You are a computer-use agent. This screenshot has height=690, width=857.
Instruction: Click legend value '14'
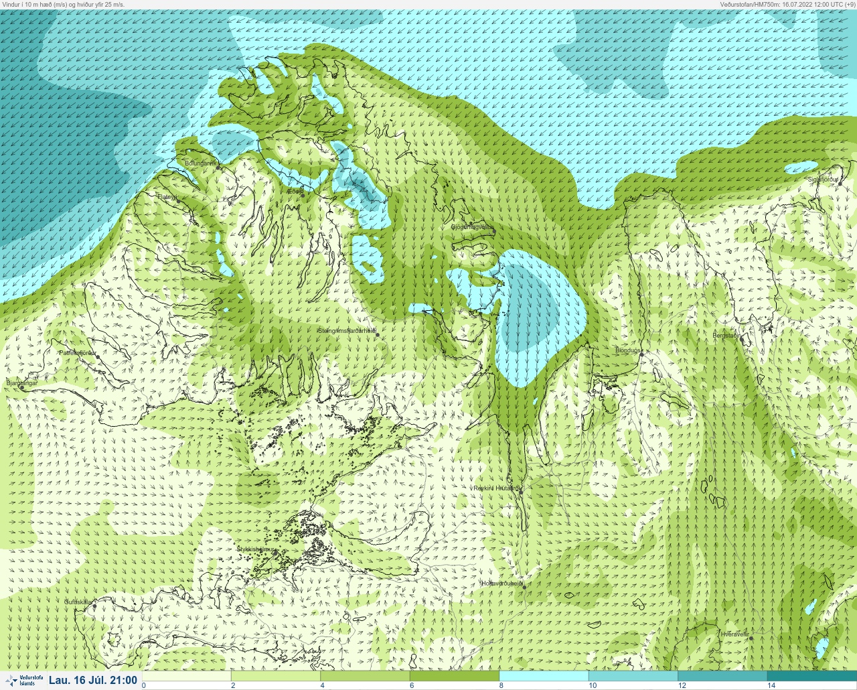click(771, 685)
